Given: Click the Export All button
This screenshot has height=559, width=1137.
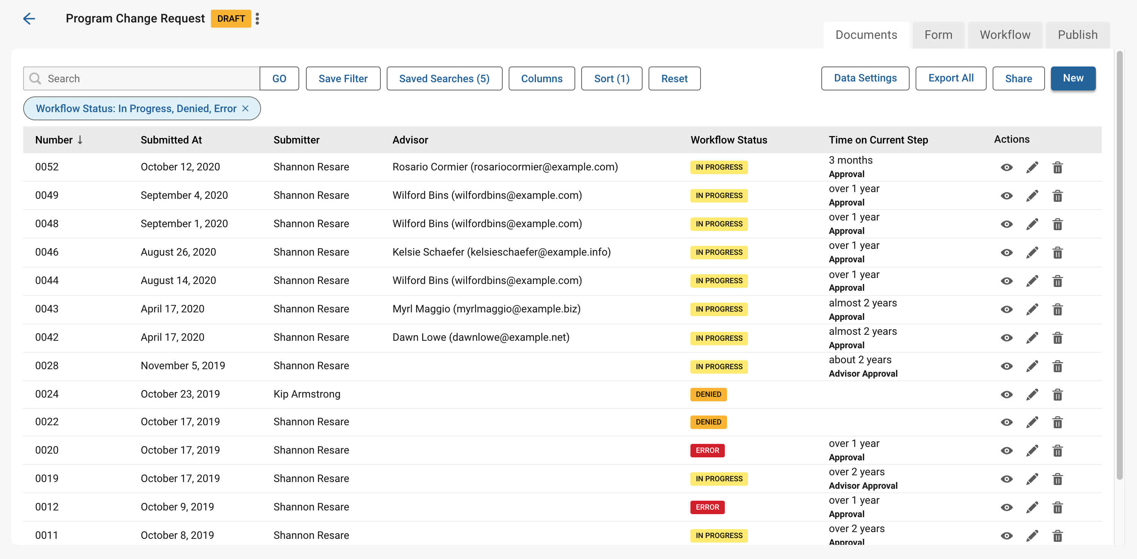Looking at the screenshot, I should [x=951, y=78].
